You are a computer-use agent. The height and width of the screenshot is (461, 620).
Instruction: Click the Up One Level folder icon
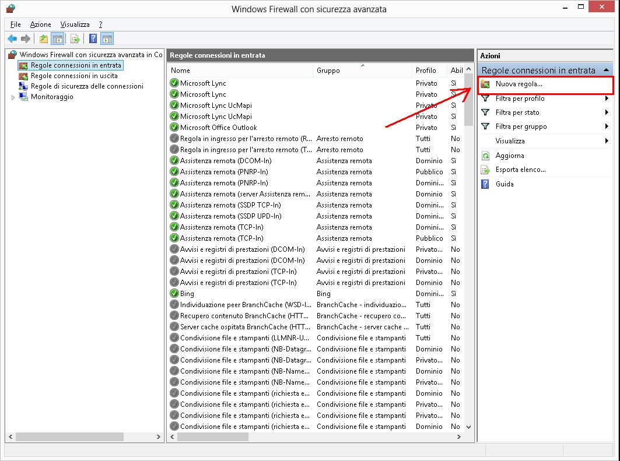coord(44,39)
